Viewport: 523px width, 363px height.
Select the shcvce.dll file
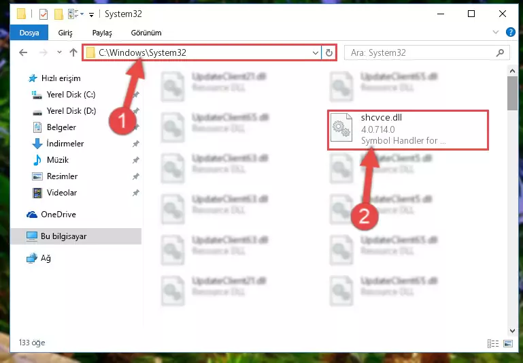(x=407, y=130)
